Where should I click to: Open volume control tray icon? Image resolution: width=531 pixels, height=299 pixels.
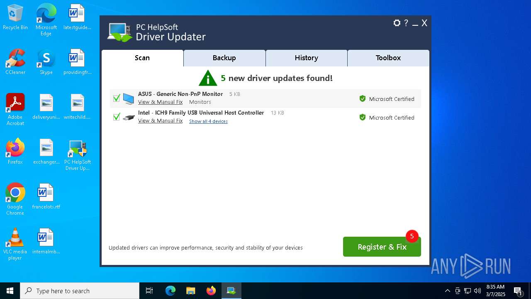[477, 291]
